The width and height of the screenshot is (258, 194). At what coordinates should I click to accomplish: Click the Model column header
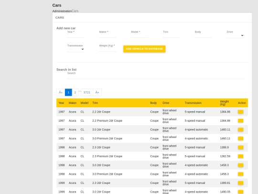[85, 103]
